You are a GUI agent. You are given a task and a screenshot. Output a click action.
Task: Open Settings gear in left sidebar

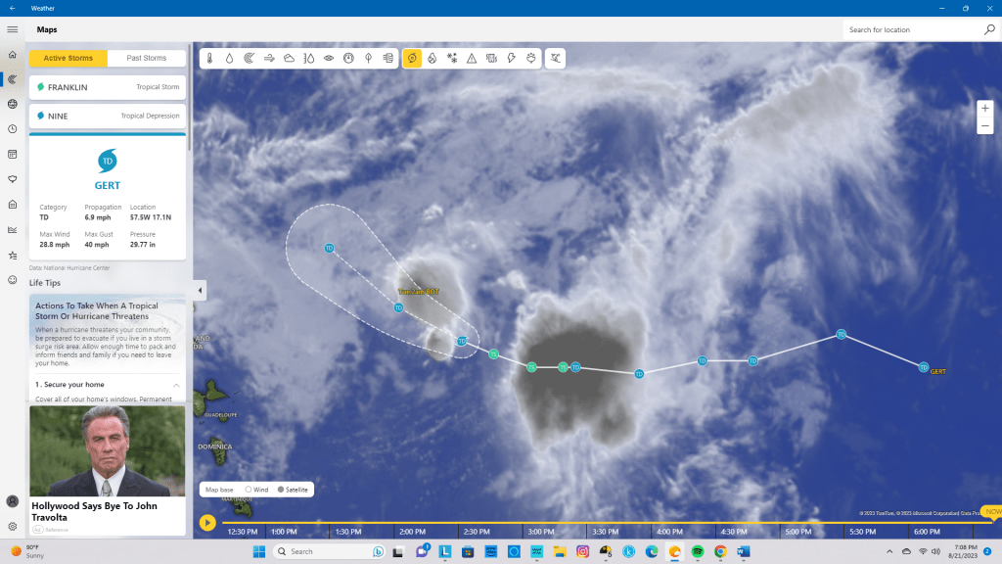[x=12, y=526]
